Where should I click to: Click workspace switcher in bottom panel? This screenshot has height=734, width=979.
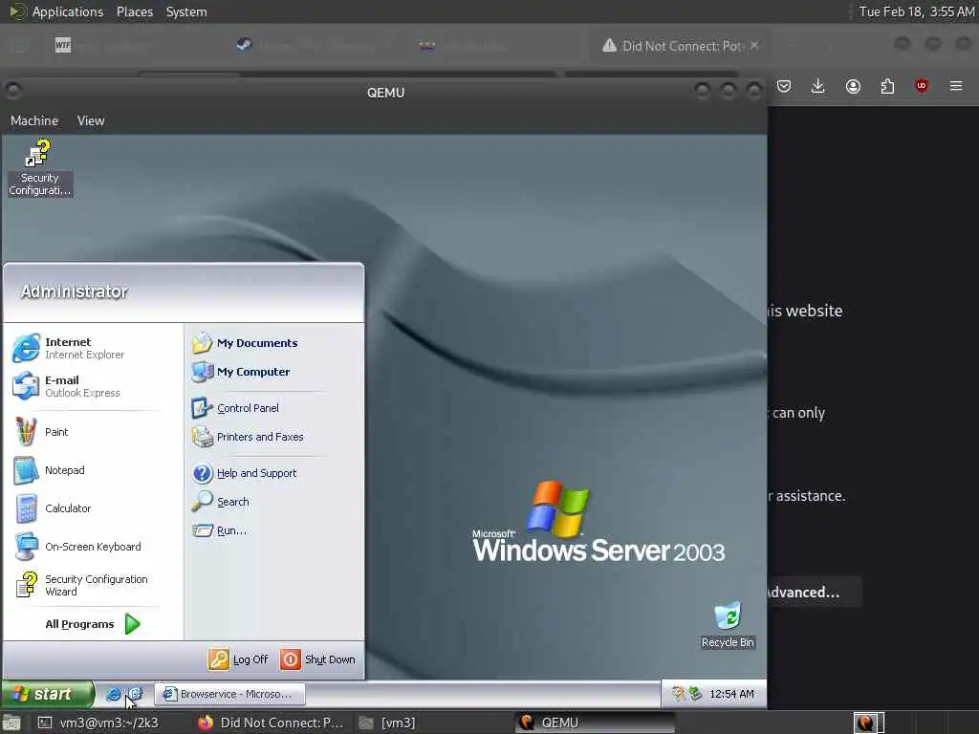[x=868, y=723]
